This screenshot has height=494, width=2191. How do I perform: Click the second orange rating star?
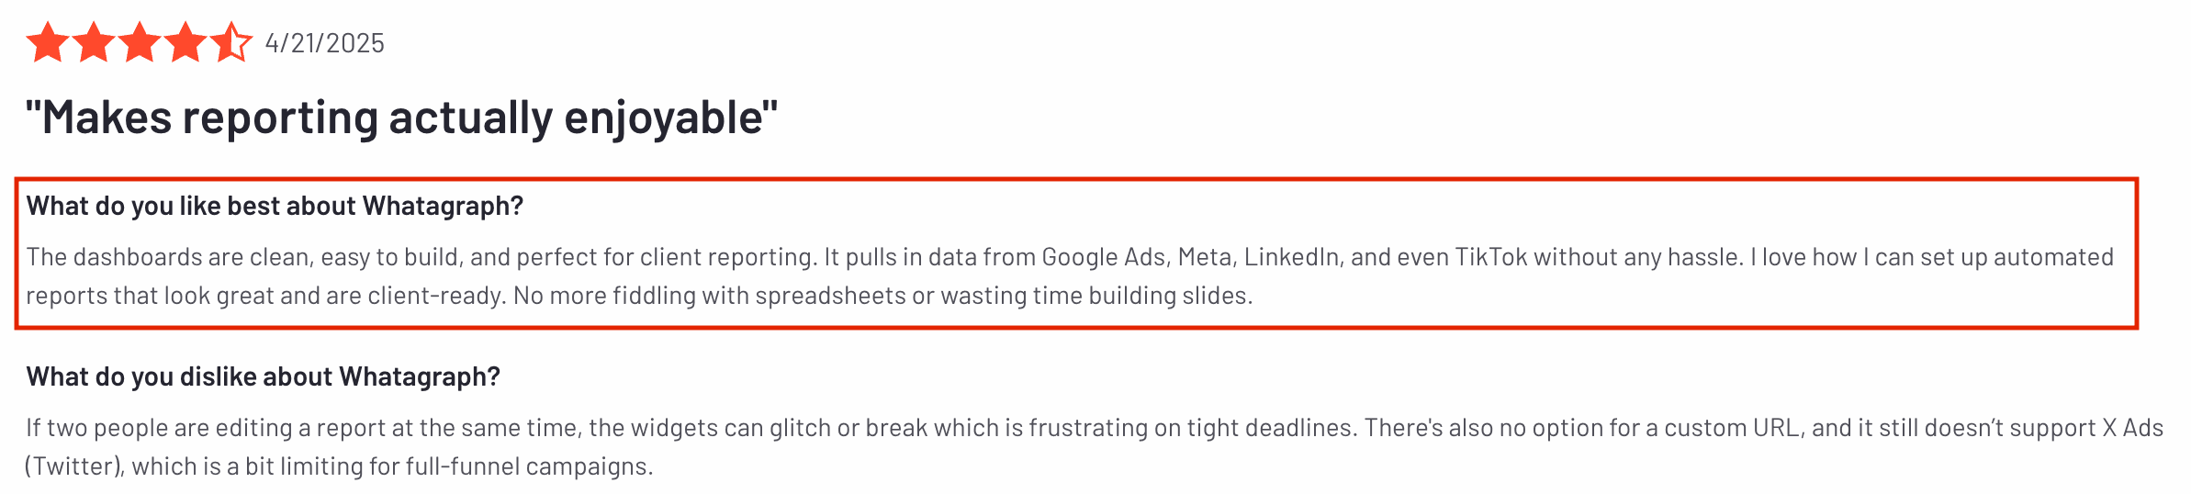pos(93,43)
